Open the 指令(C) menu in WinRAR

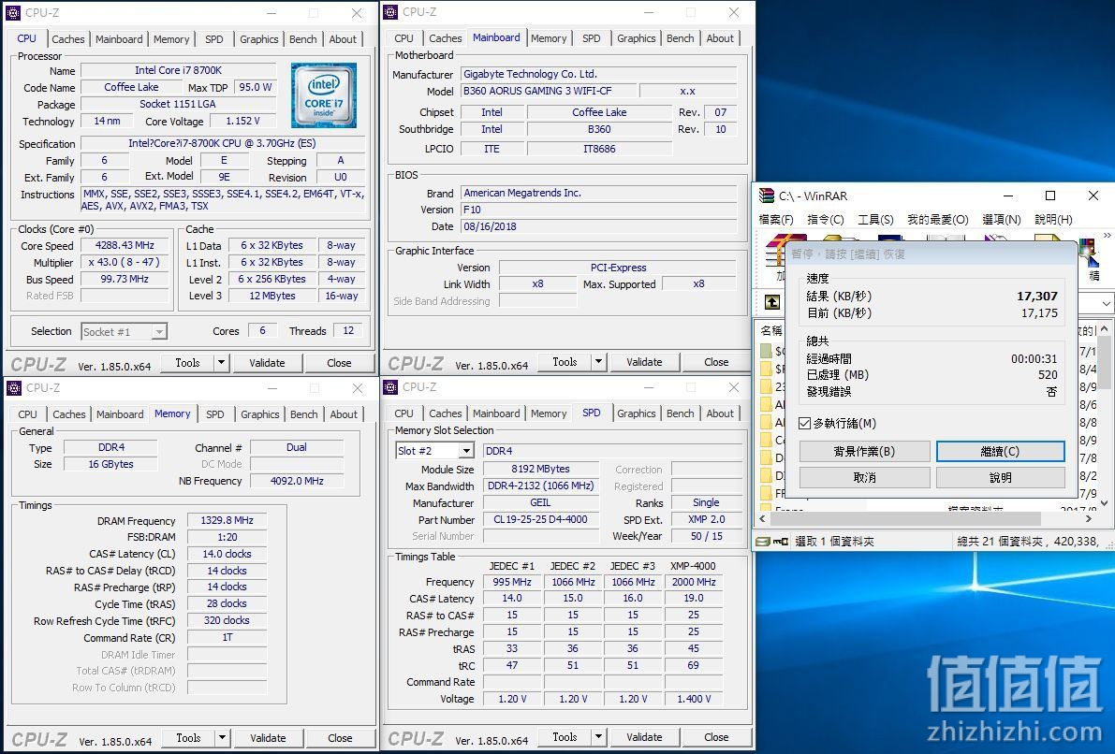click(825, 220)
